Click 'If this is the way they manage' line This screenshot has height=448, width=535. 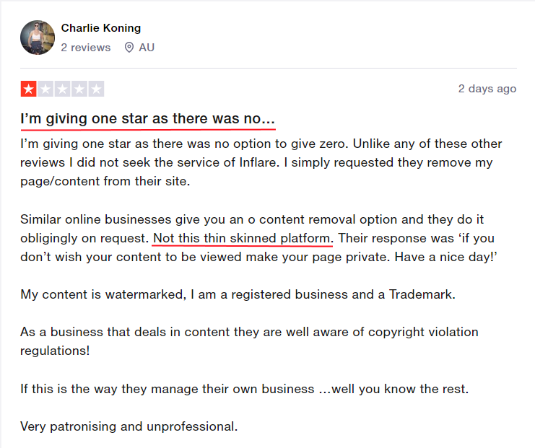point(244,389)
